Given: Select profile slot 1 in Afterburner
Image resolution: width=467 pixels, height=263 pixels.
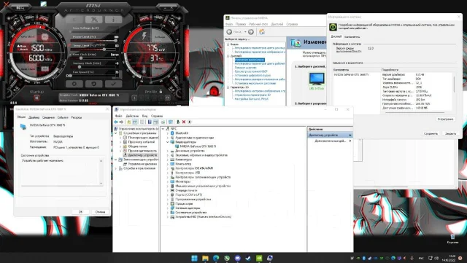Looking at the screenshot, I should click(x=134, y=98).
